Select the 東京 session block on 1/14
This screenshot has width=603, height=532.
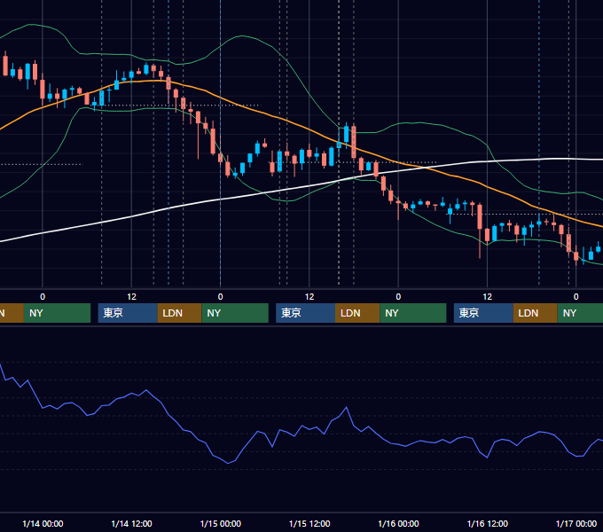point(128,313)
